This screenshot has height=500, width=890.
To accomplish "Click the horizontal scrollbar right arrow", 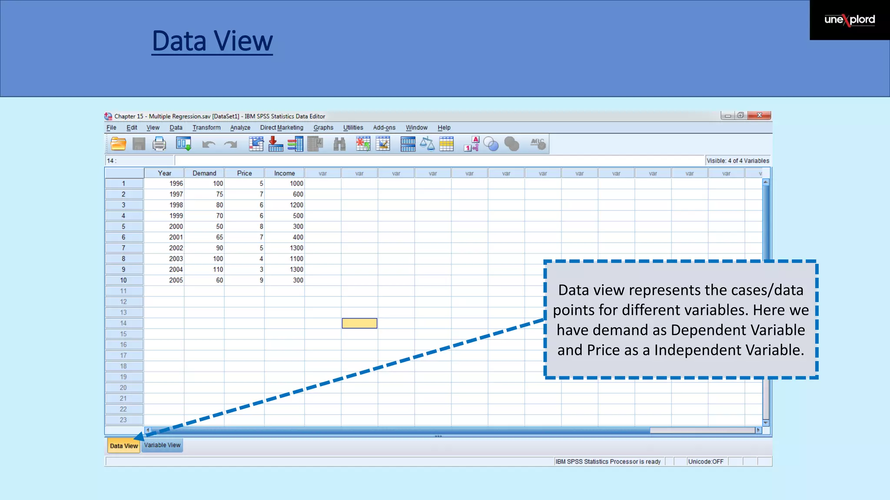I will tap(758, 430).
